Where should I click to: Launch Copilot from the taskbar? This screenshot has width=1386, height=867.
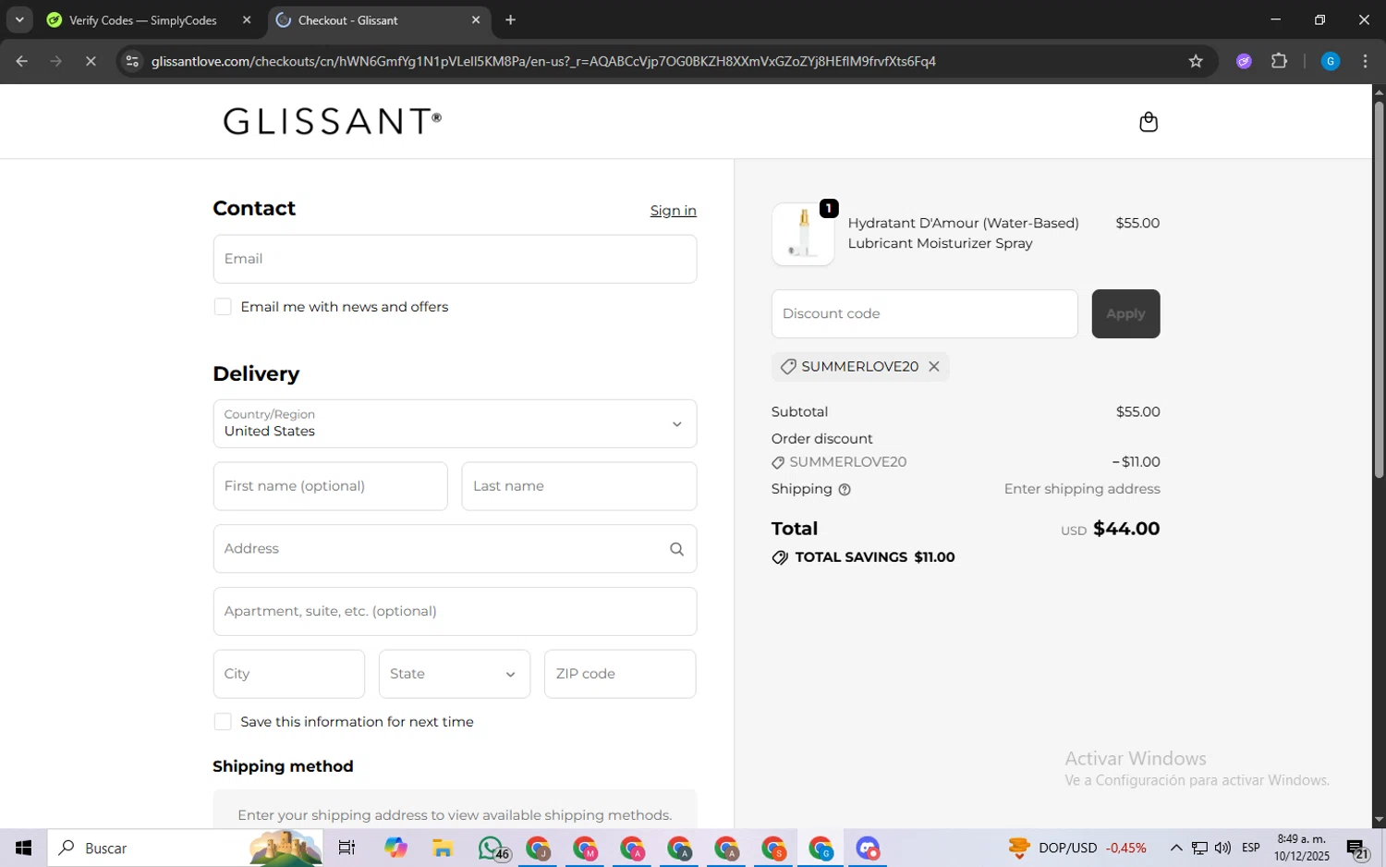[x=395, y=848]
